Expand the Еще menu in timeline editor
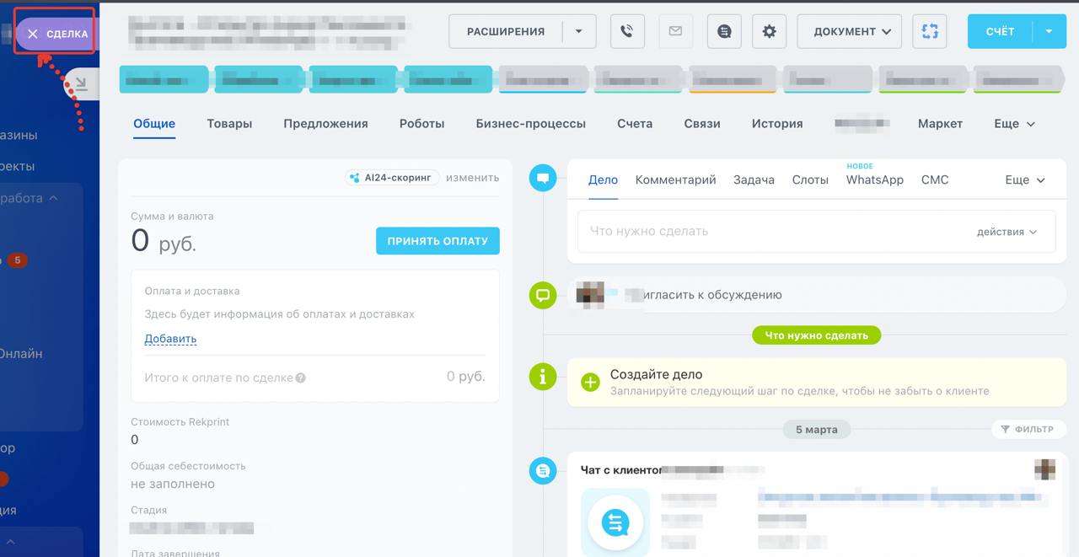1079x557 pixels. (1025, 179)
